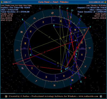
Task: Click the orange Leo sign on the zodiac ring
Action: (34, 18)
